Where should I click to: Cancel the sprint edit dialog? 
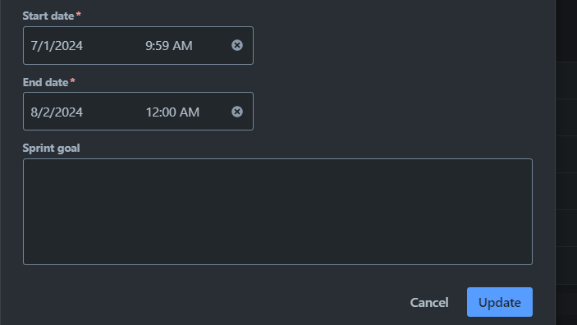(x=429, y=303)
